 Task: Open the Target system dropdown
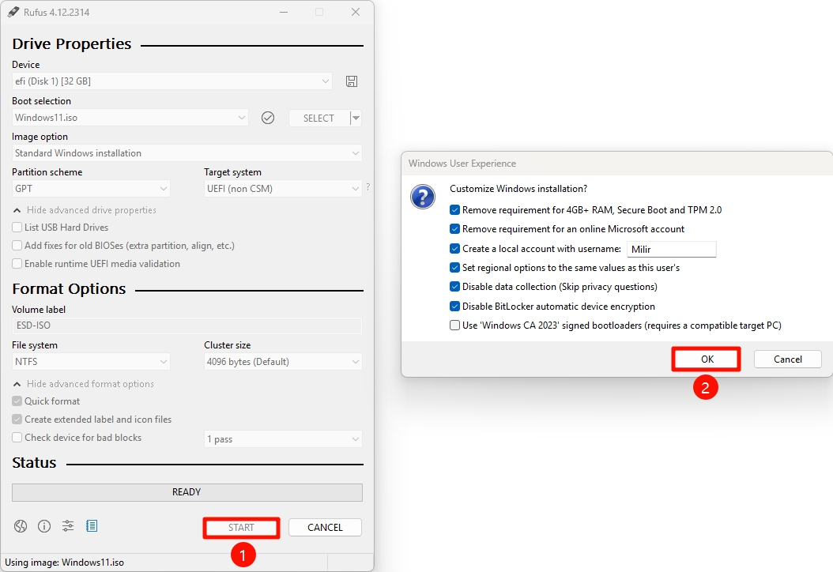[283, 189]
